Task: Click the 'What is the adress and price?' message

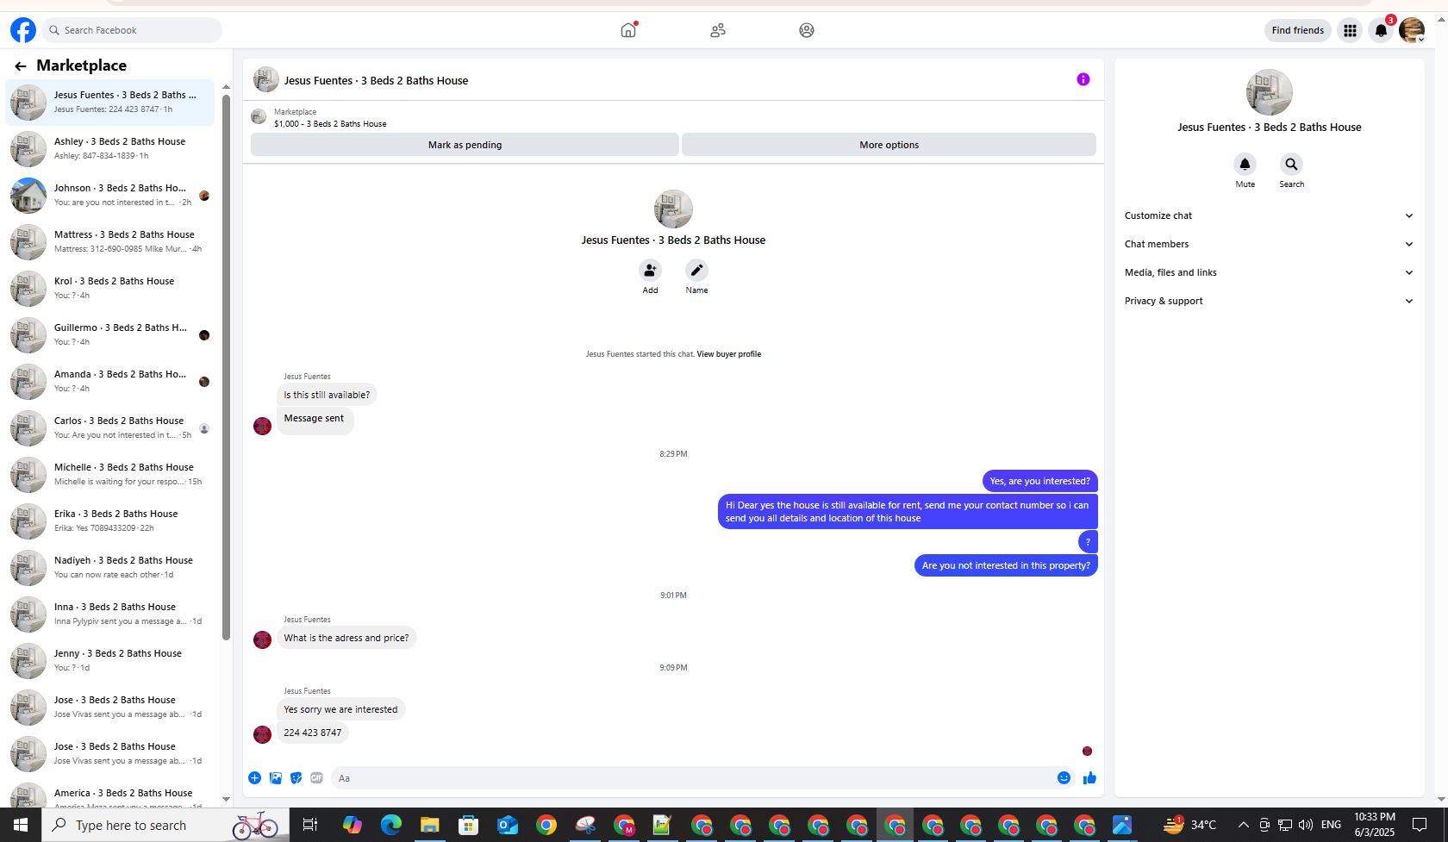Action: tap(346, 638)
